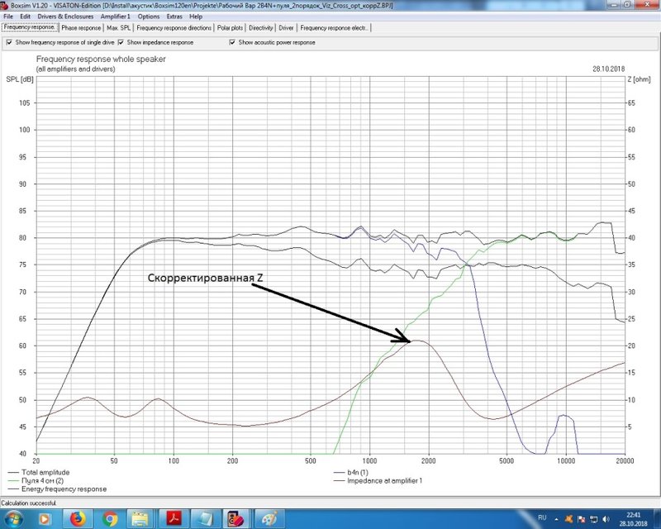
Task: Click the RU language indicator
Action: pos(544,518)
